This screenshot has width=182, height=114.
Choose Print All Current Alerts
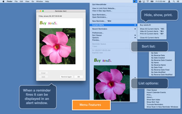[x=152, y=34]
